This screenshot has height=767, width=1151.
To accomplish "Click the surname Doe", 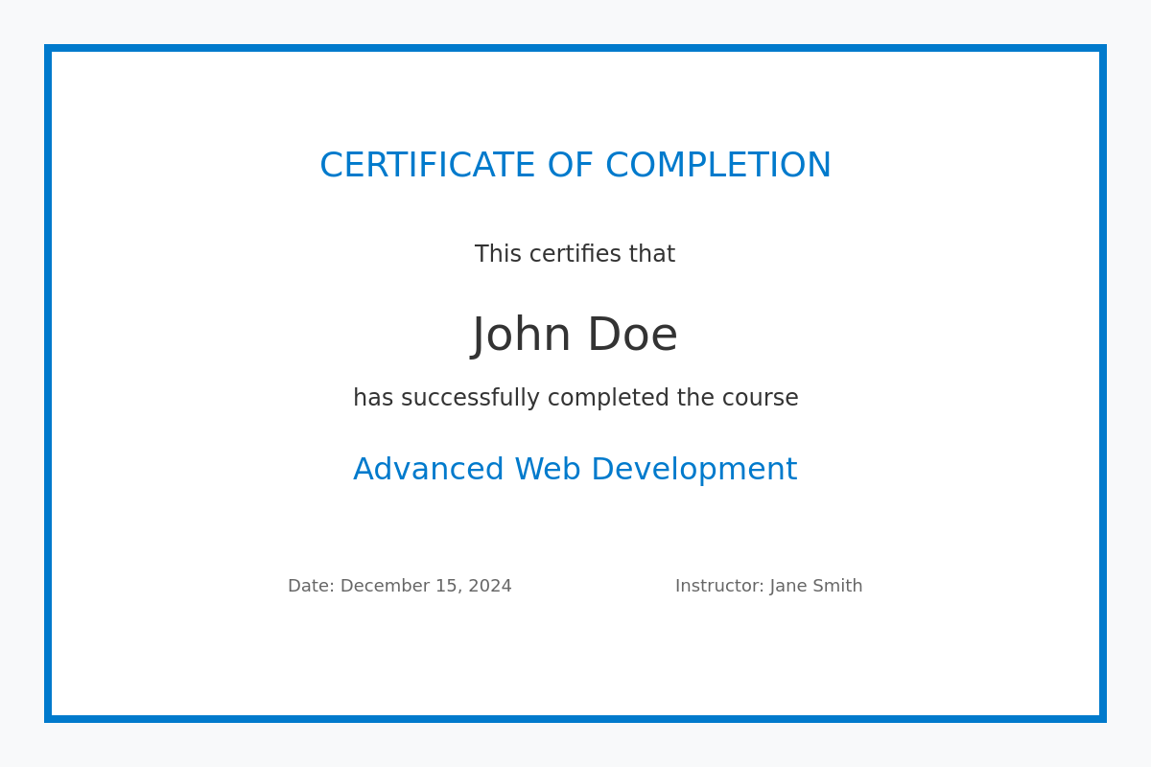I will [x=632, y=336].
